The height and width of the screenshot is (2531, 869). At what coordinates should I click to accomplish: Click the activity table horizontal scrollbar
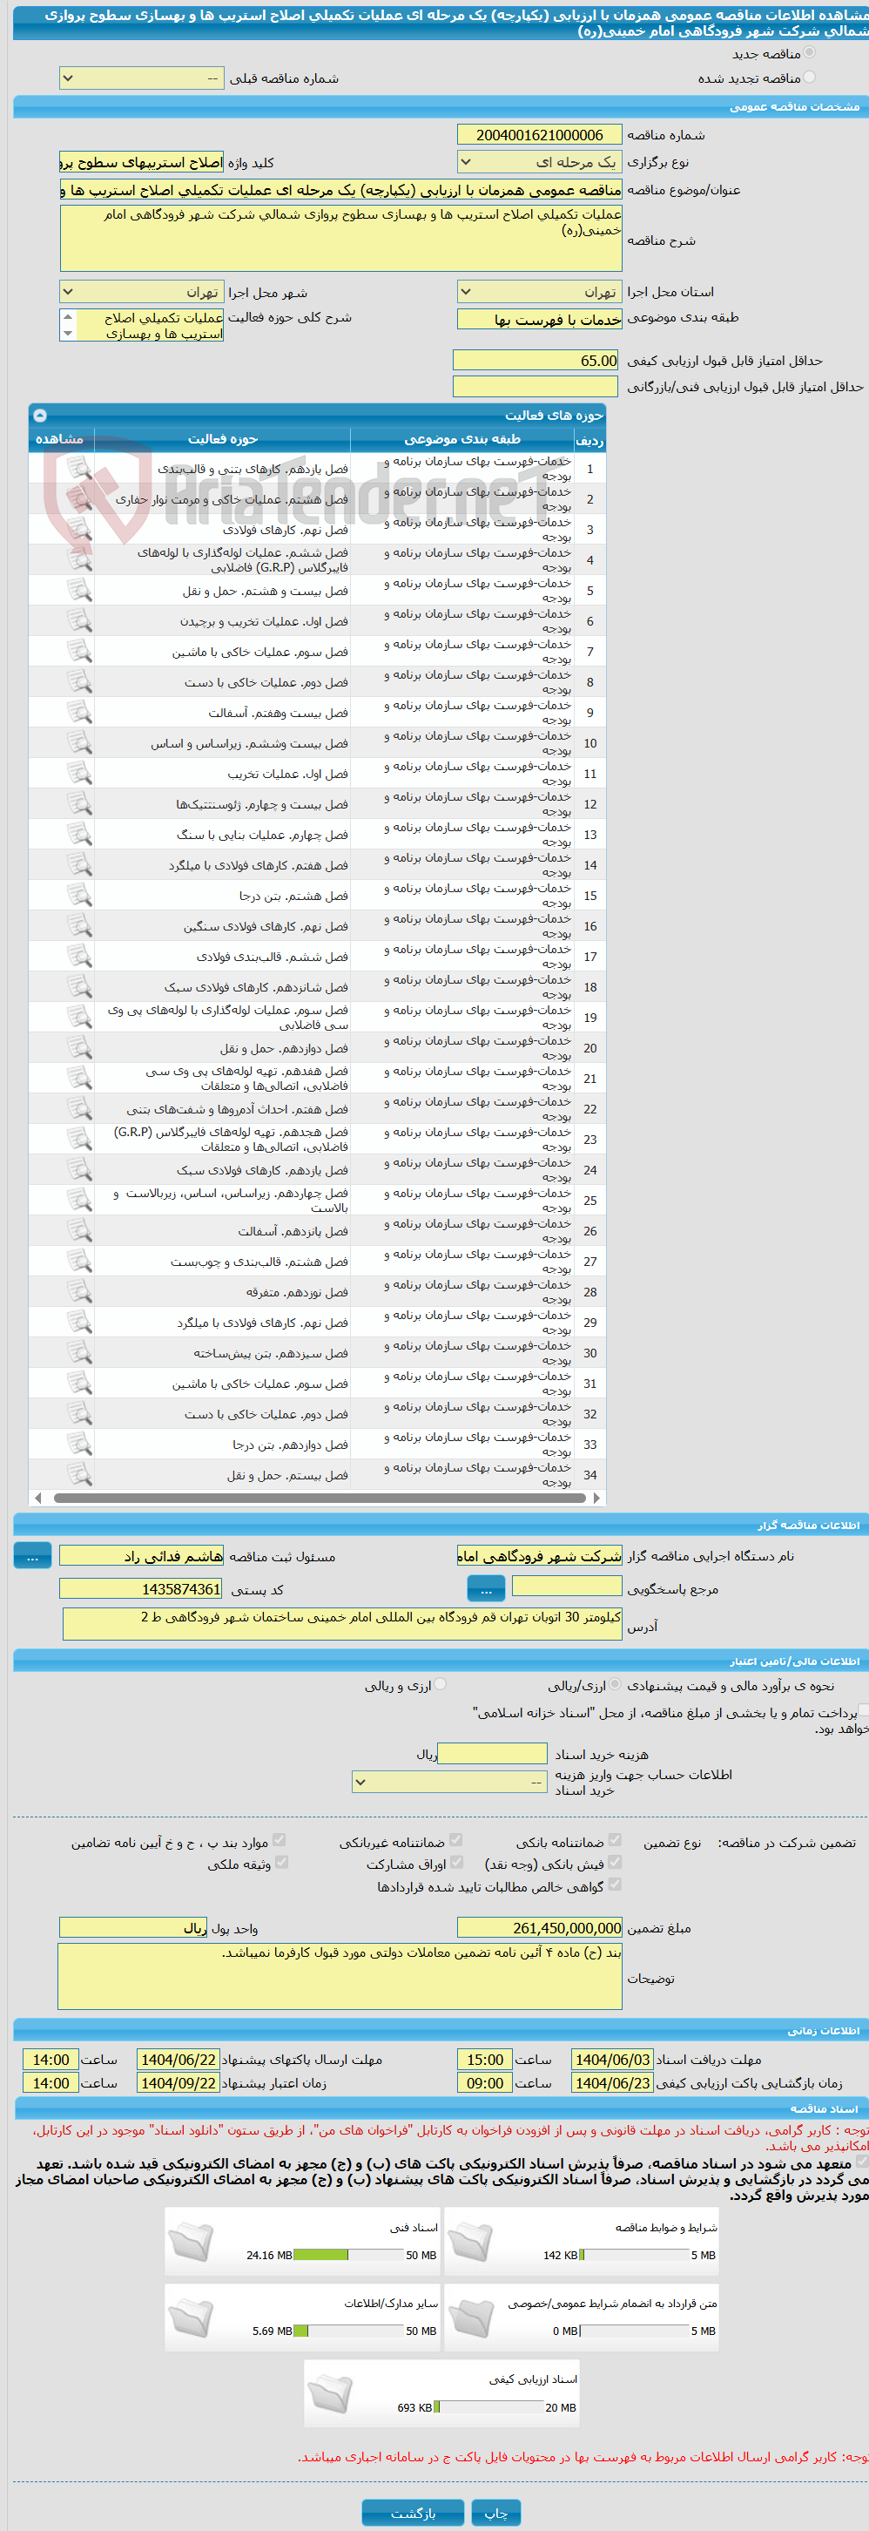pyautogui.click(x=319, y=1499)
